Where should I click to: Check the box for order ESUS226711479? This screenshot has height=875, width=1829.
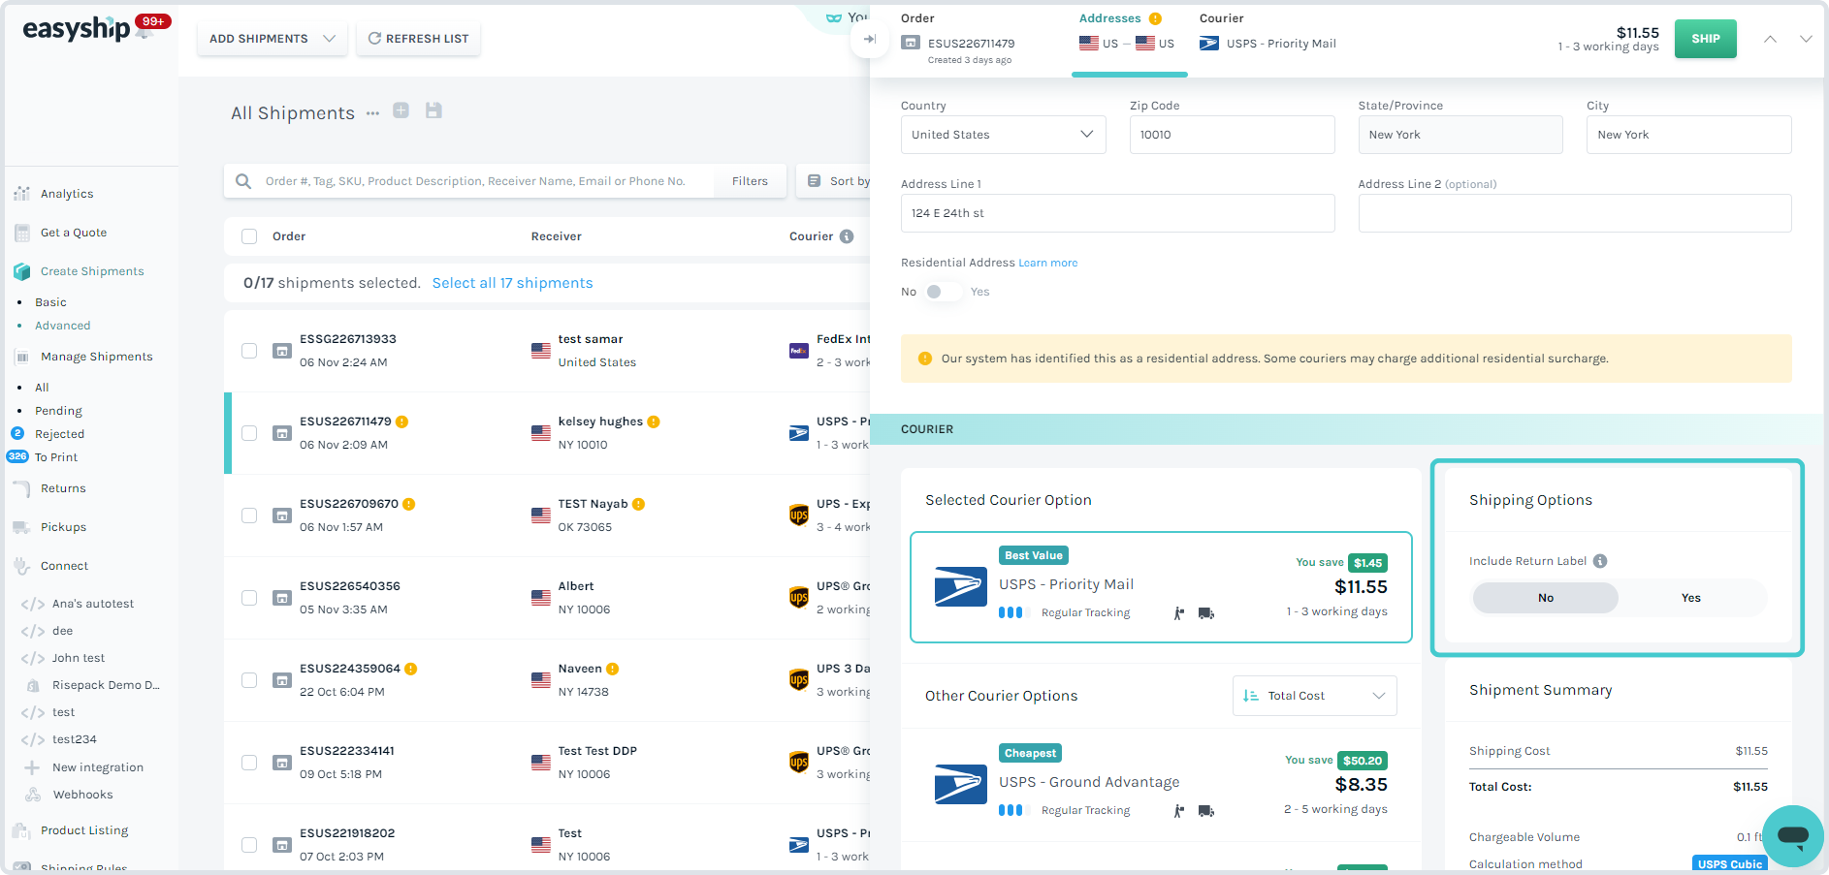click(249, 433)
